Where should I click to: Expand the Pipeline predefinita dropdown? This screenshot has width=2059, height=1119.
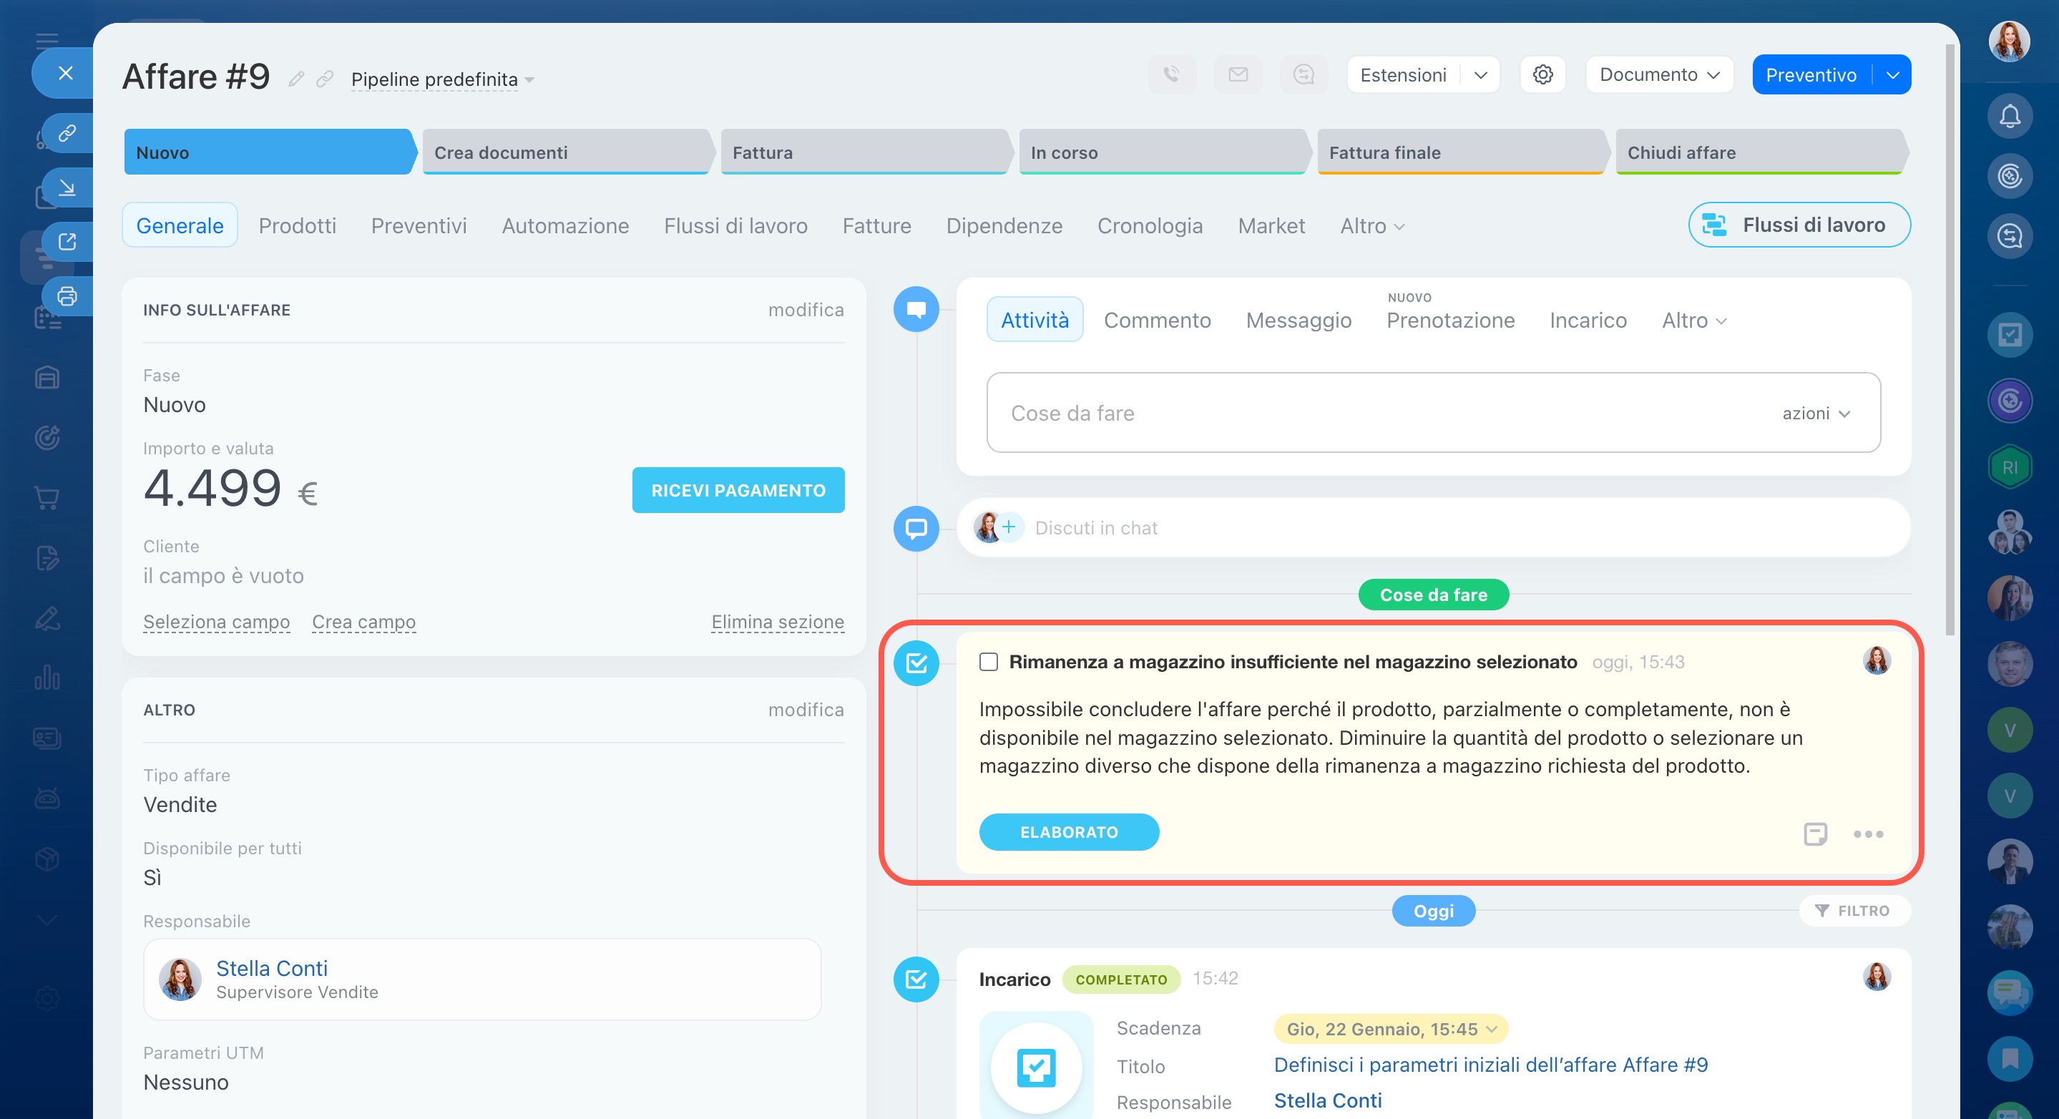click(442, 79)
